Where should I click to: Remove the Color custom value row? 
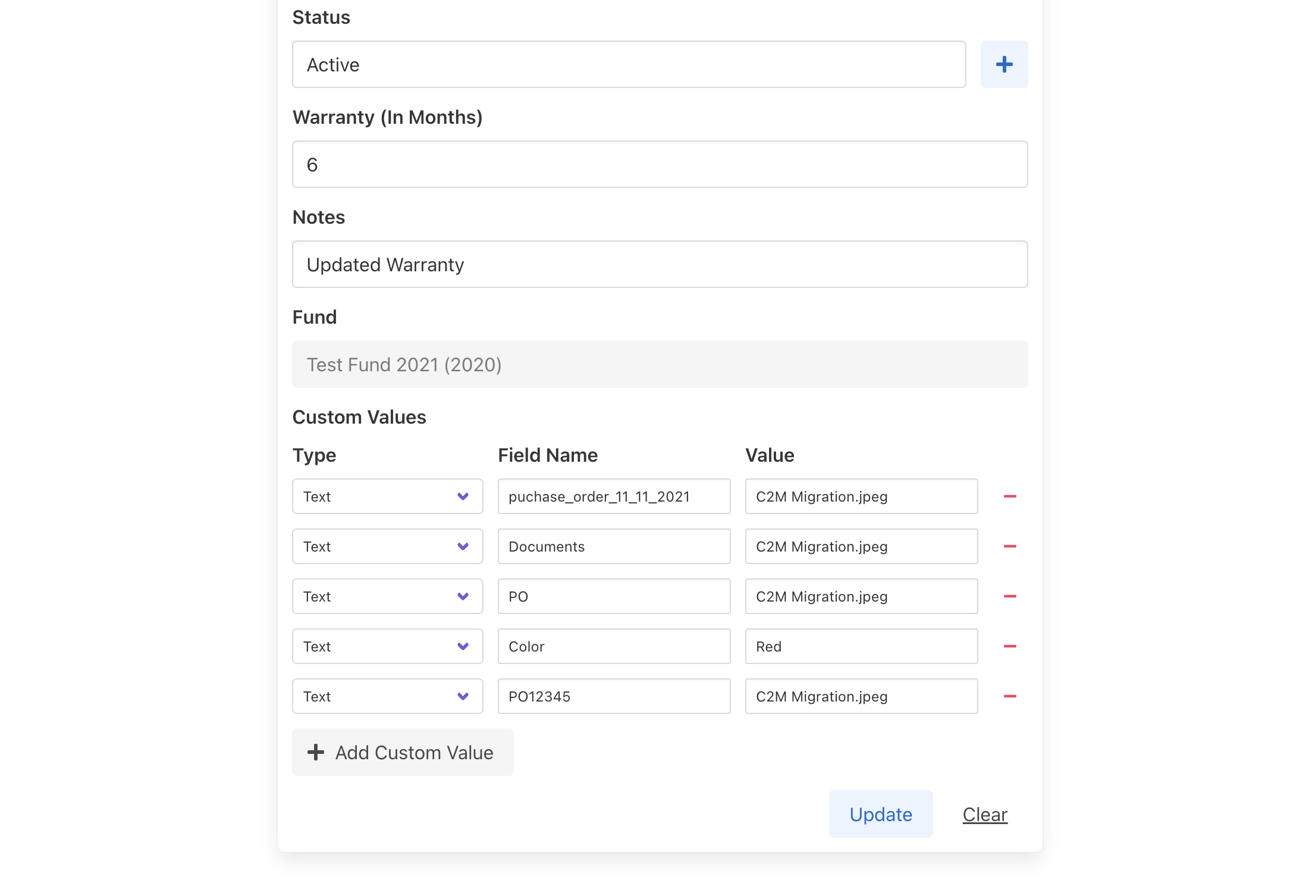1010,646
